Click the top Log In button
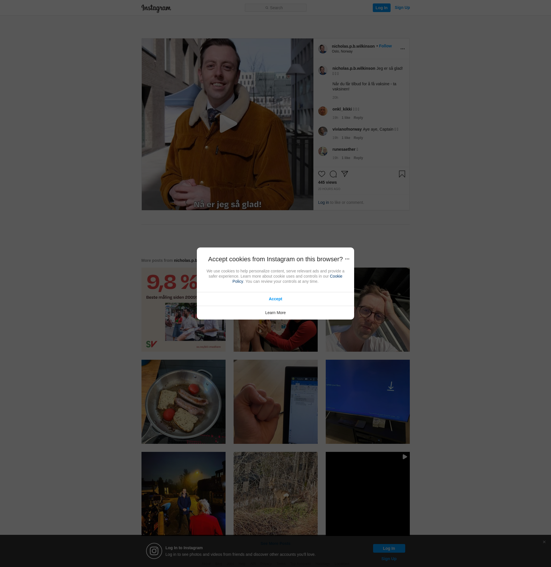 click(381, 8)
